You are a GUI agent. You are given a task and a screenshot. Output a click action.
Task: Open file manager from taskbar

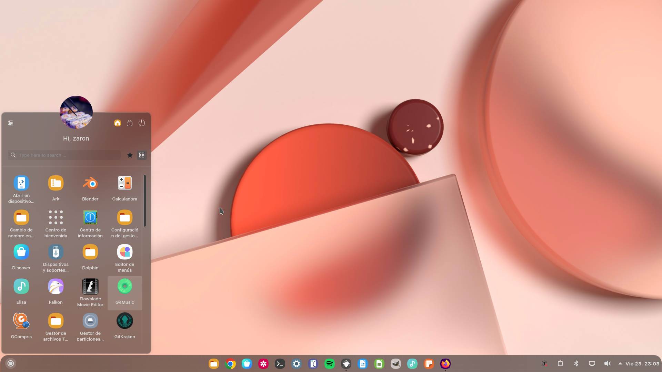(x=214, y=364)
